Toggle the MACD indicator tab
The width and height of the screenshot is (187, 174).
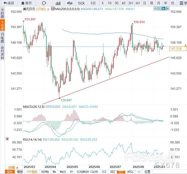tap(63, 172)
